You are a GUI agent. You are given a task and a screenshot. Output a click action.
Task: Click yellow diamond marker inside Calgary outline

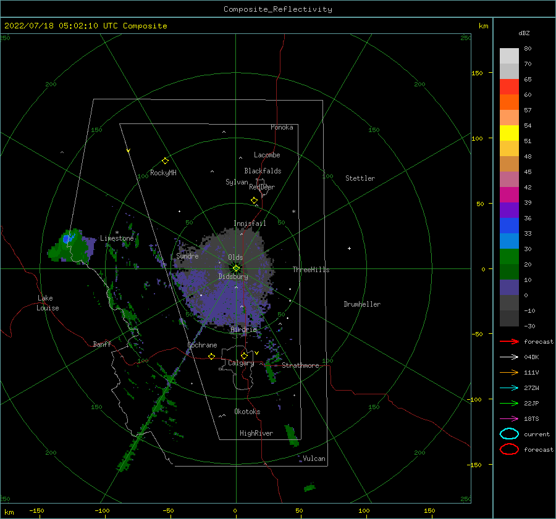tap(244, 355)
